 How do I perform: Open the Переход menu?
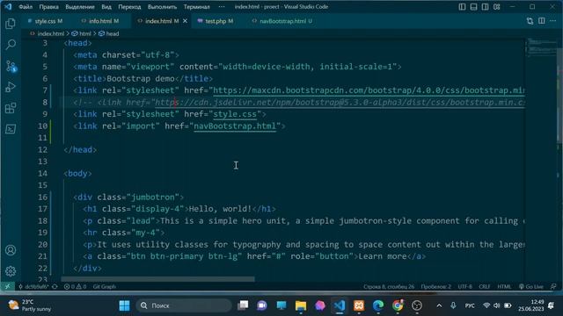point(129,7)
